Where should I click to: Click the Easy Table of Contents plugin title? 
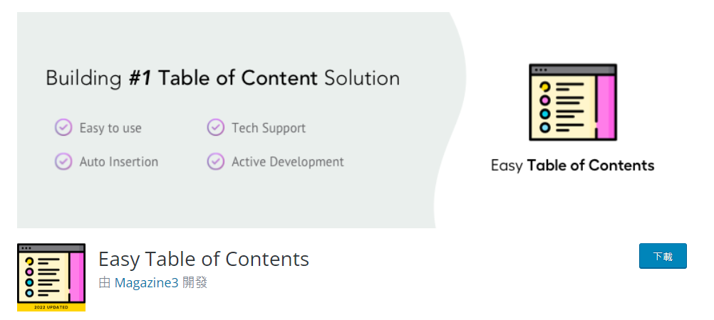click(204, 259)
